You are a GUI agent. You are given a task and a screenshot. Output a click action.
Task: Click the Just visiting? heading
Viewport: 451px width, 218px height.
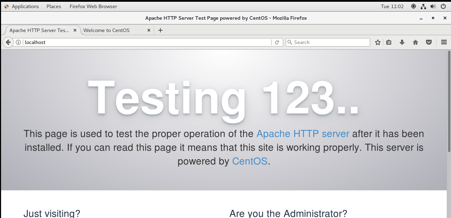click(52, 213)
